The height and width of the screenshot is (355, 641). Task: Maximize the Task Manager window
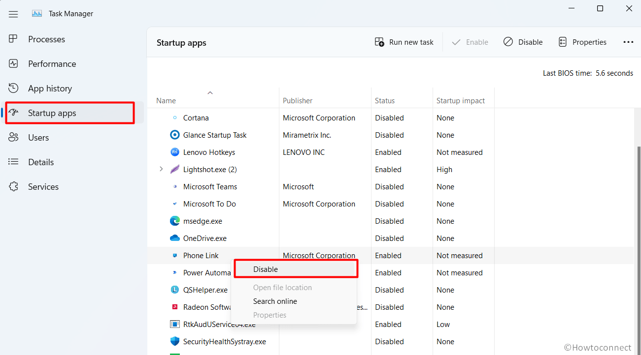click(600, 8)
